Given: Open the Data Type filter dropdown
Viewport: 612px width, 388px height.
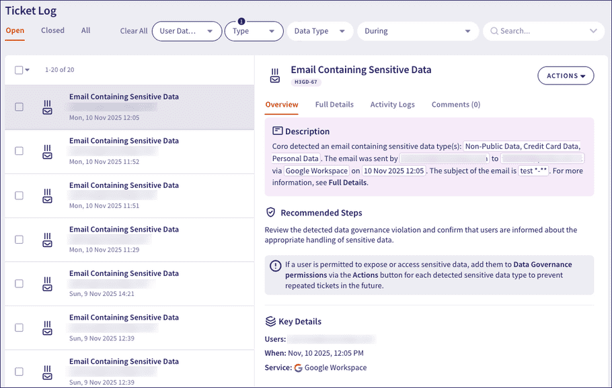Looking at the screenshot, I should coord(320,31).
